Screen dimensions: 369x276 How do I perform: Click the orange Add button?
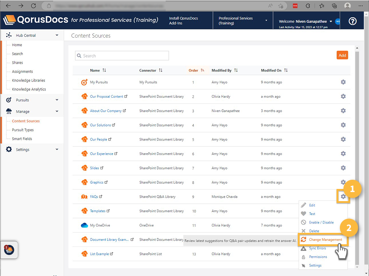(342, 55)
